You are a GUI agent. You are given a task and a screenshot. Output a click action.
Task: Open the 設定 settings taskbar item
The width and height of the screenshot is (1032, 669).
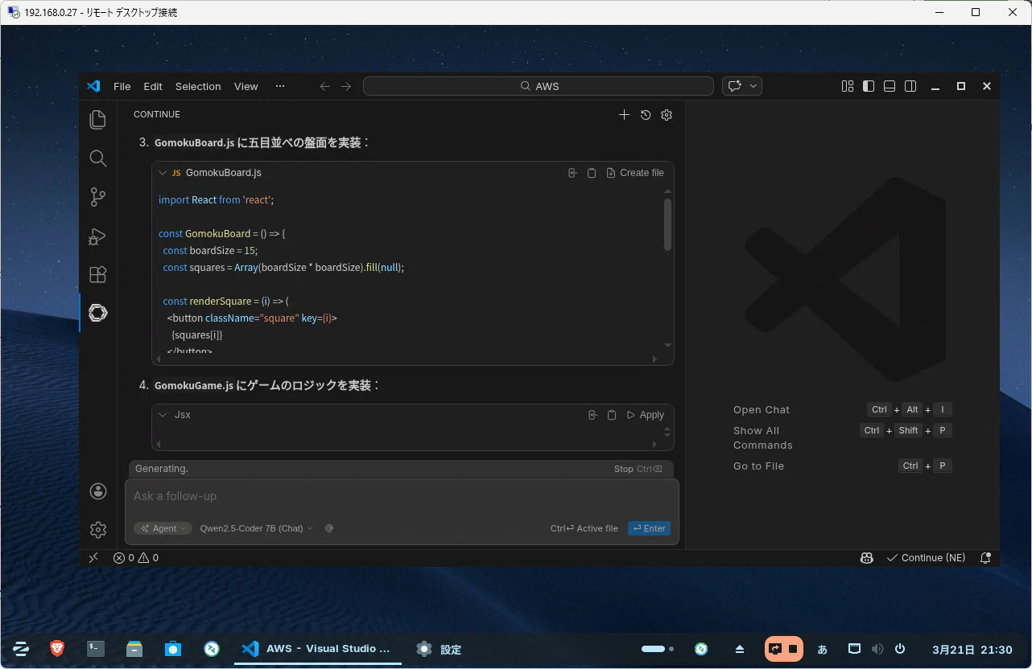439,649
